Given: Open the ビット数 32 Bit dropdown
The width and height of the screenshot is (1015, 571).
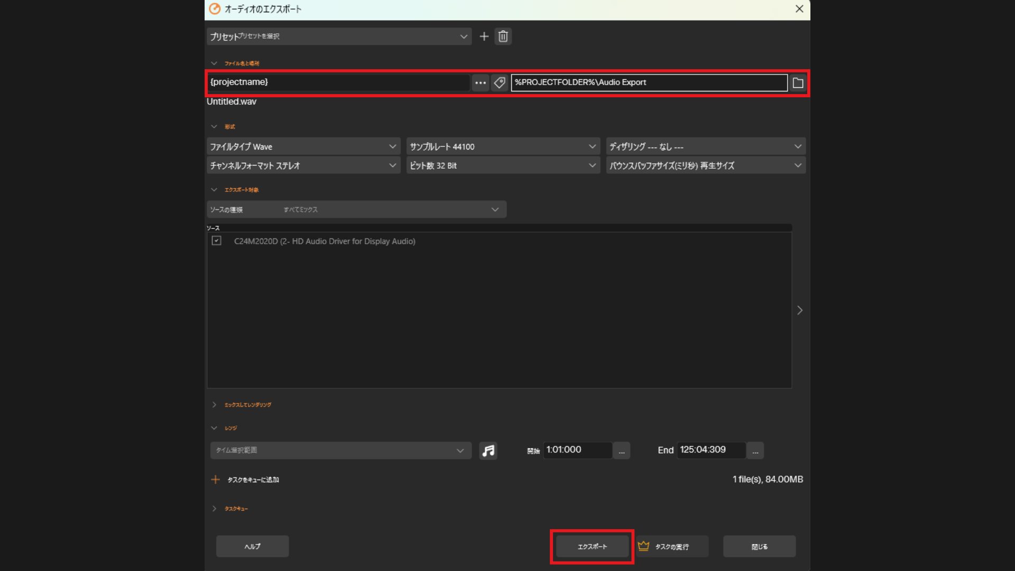Looking at the screenshot, I should (503, 165).
